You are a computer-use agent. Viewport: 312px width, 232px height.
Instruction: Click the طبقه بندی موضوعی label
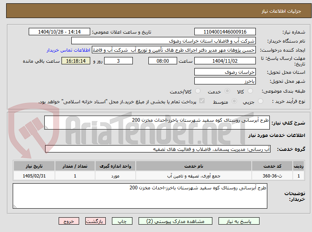pos(283,91)
